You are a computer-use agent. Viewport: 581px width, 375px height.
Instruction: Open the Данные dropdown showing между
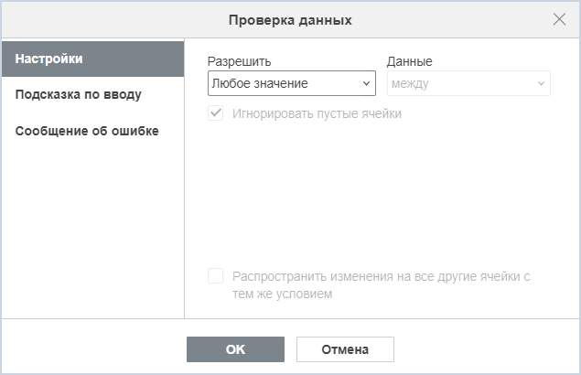(468, 83)
